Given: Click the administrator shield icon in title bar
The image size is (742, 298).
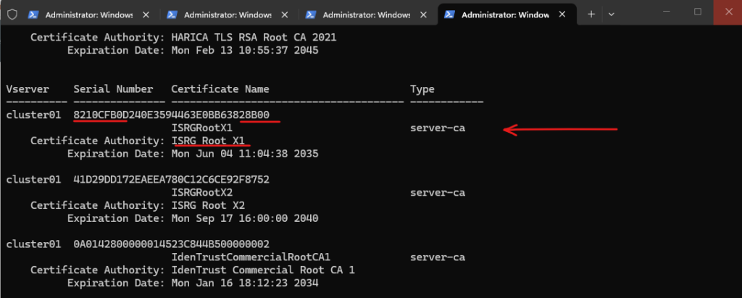Looking at the screenshot, I should coord(12,14).
